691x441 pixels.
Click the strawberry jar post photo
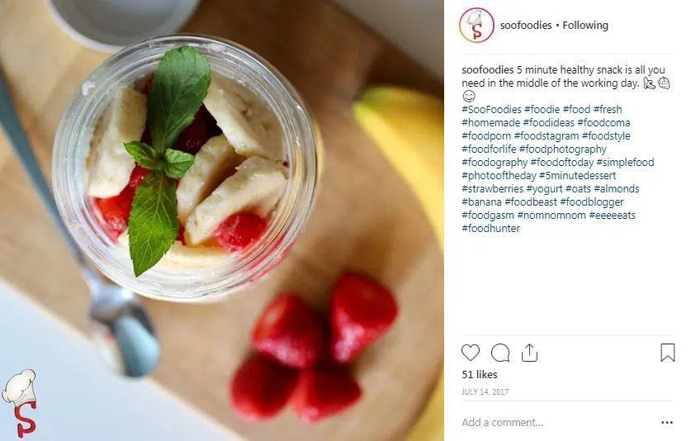pyautogui.click(x=222, y=220)
